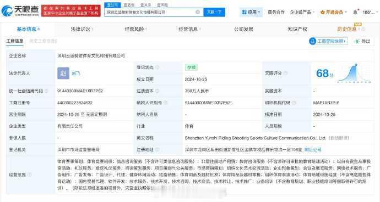Click the 赵 avatar of the legal representative
Viewport: 380px width, 202px height.
pos(63,73)
